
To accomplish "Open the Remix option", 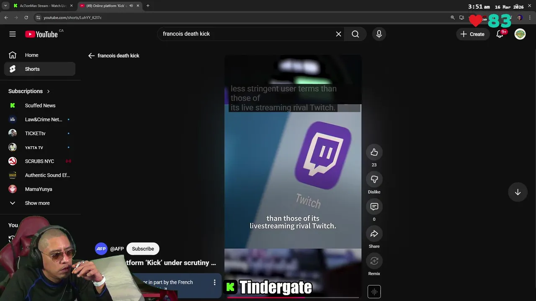I will pyautogui.click(x=374, y=261).
